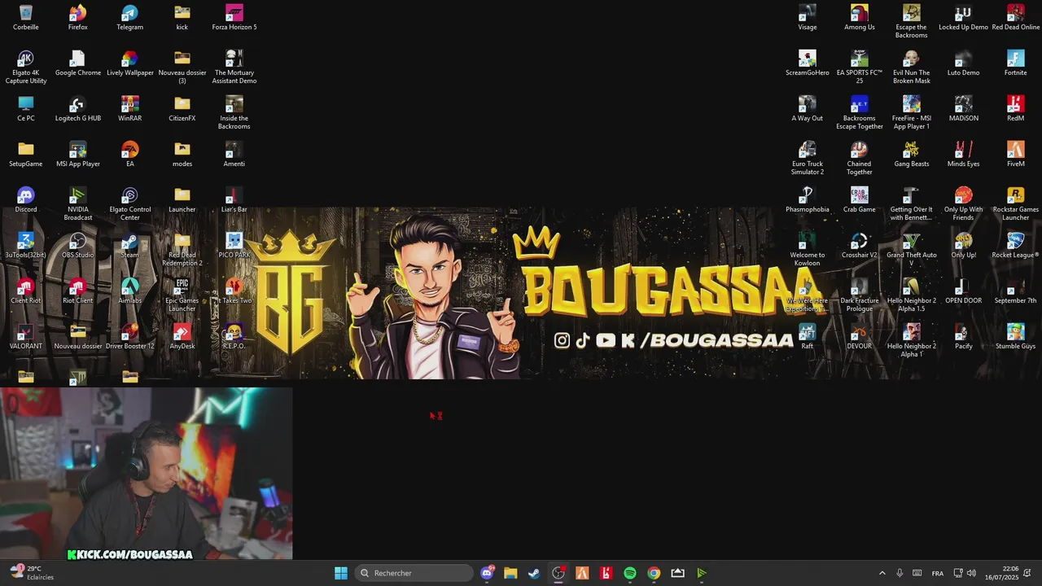Launch the EA app shortcut
The image size is (1042, 586).
click(130, 155)
